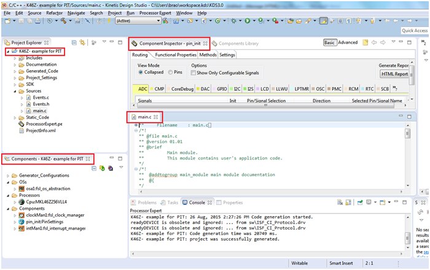Click the HTML Report button
Screen dimensions: 430x270
tap(394, 74)
